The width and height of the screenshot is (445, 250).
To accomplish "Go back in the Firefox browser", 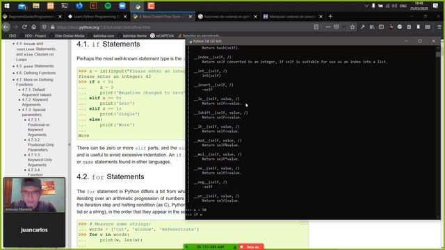I will [x=6, y=27].
